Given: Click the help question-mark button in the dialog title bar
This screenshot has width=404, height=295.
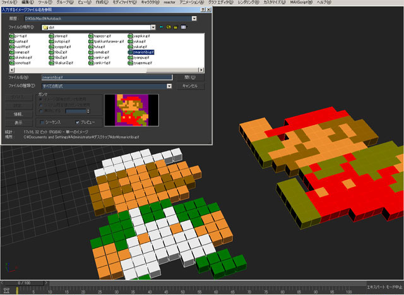Looking at the screenshot, I should (203, 9).
